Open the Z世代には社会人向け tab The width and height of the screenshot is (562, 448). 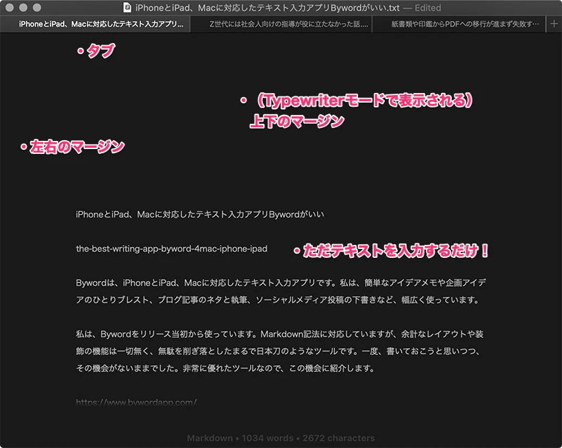[288, 24]
